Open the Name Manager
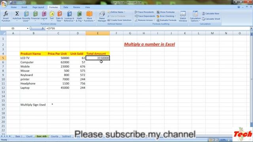 (x=102, y=16)
